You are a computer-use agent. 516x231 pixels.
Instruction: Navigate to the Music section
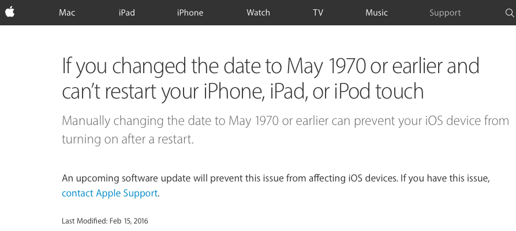[376, 13]
